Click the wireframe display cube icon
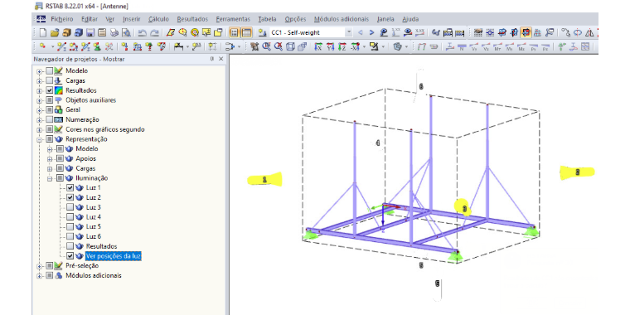 (x=290, y=46)
